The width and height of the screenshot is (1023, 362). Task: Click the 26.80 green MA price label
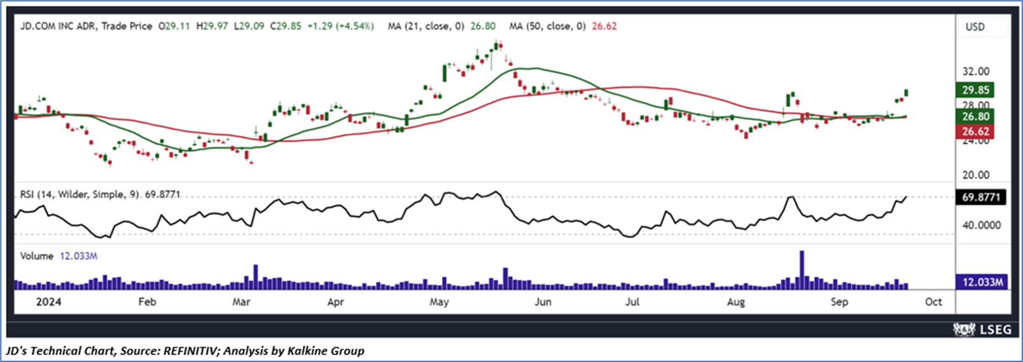point(975,116)
